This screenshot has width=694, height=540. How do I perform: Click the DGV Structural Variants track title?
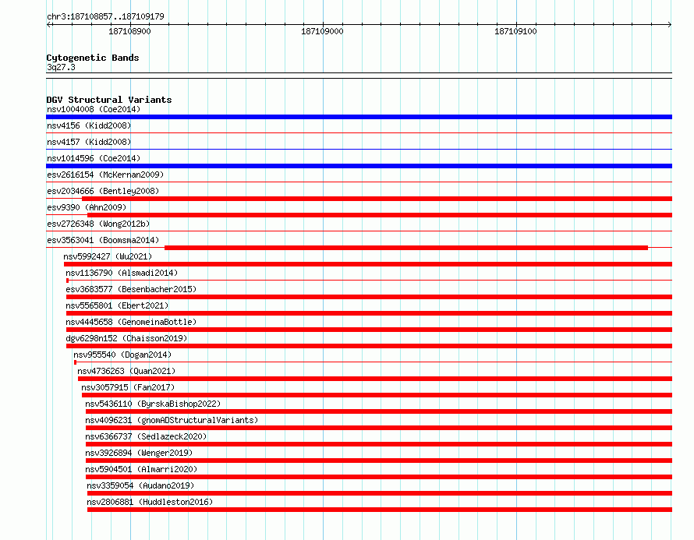(x=109, y=100)
